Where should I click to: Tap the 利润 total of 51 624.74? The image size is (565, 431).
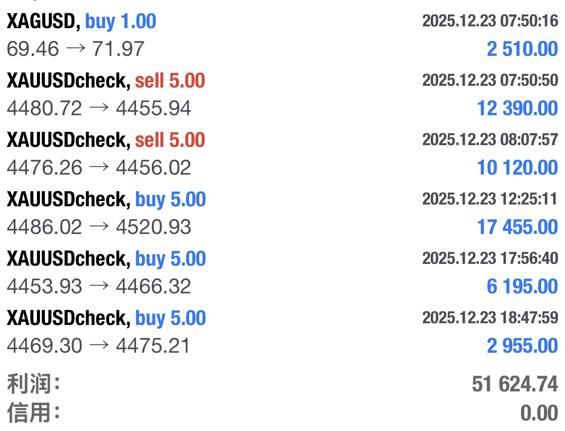(514, 384)
